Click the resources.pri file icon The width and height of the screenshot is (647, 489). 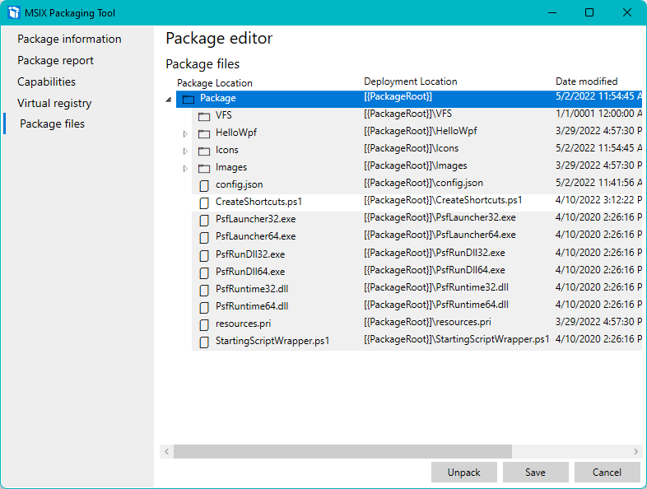(204, 325)
